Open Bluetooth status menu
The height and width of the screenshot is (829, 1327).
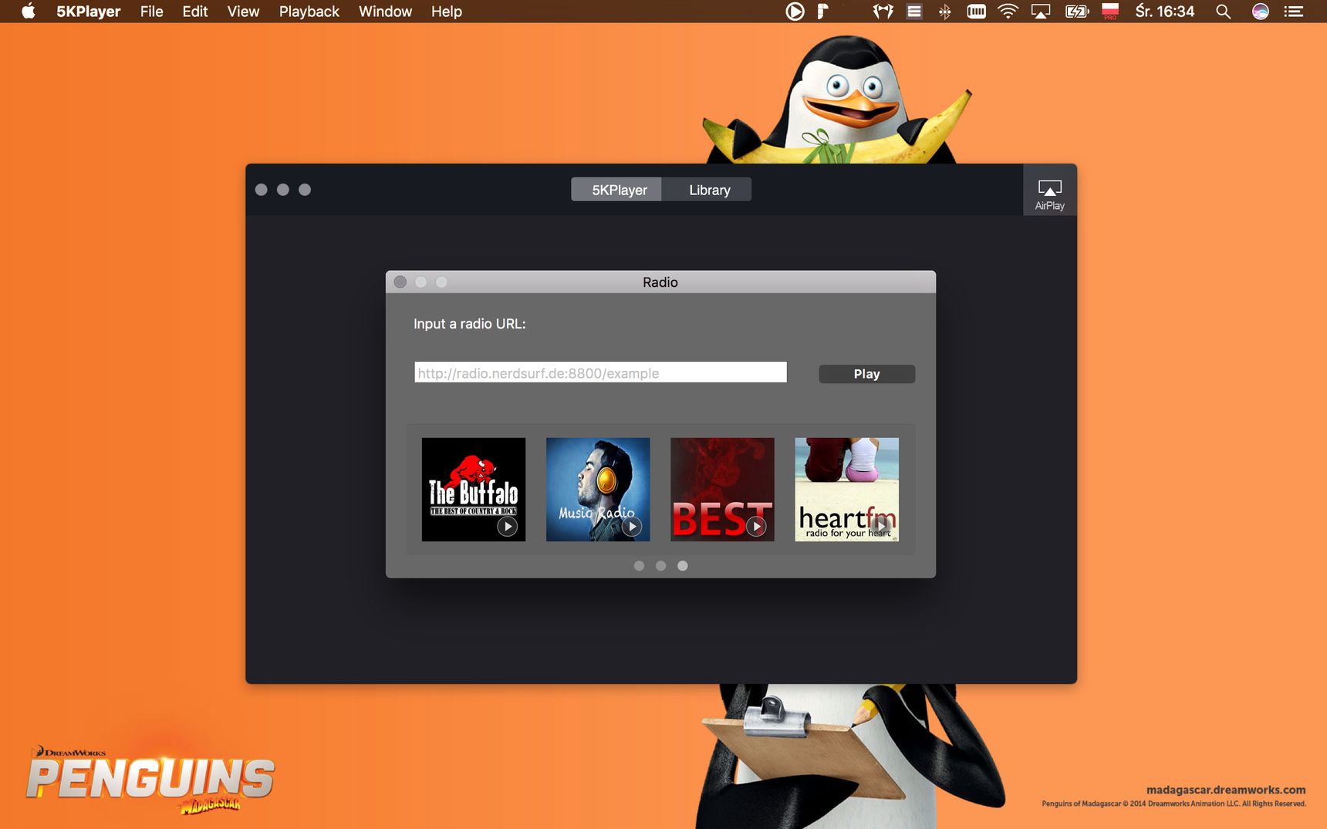pyautogui.click(x=944, y=12)
